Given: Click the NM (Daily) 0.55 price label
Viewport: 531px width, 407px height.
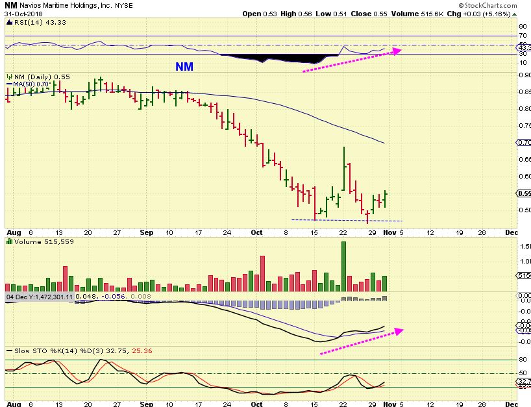Looking at the screenshot, I should [42, 77].
